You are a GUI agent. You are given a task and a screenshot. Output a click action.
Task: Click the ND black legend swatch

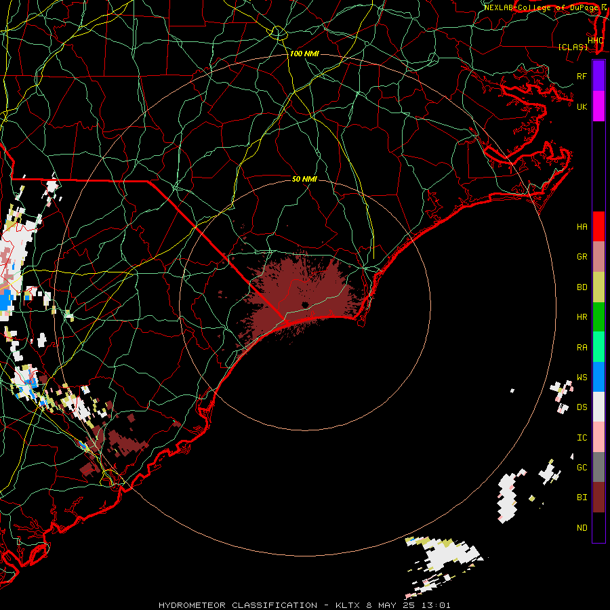[598, 527]
